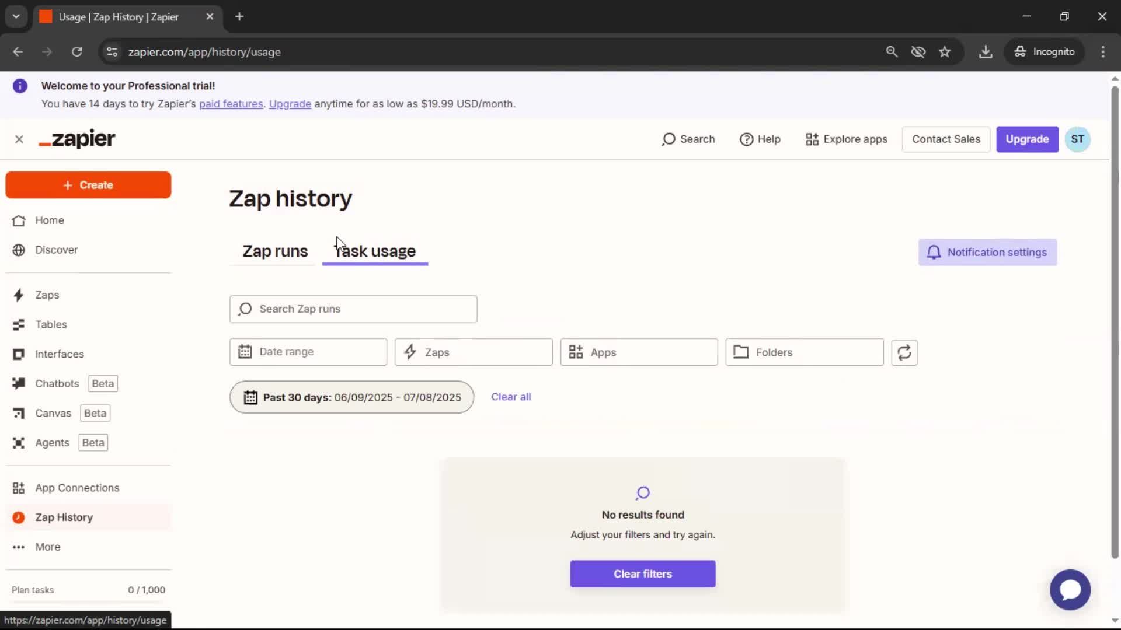Viewport: 1121px width, 630px height.
Task: Click the purple Upgrade button
Action: coord(1027,139)
